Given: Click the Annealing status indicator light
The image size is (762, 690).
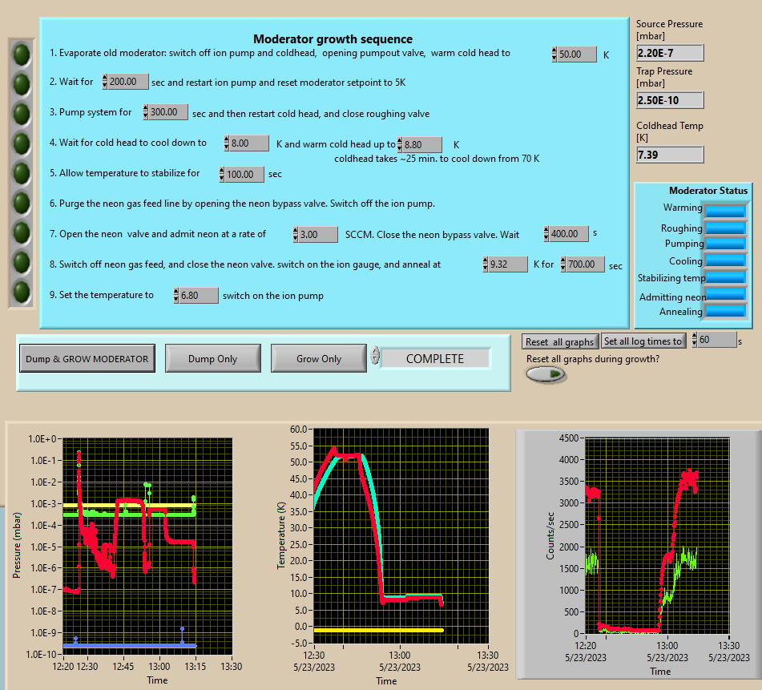Looking at the screenshot, I should pyautogui.click(x=725, y=312).
